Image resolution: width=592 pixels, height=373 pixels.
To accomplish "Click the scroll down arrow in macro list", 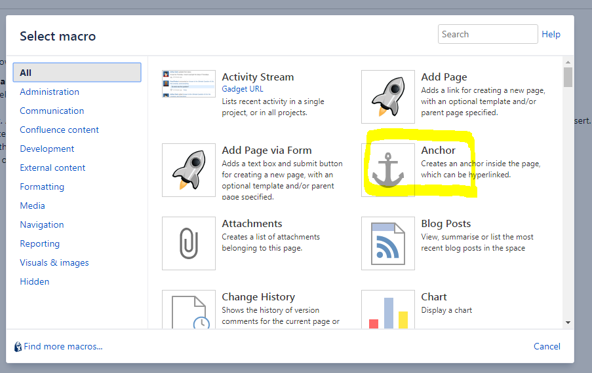I will 568,322.
